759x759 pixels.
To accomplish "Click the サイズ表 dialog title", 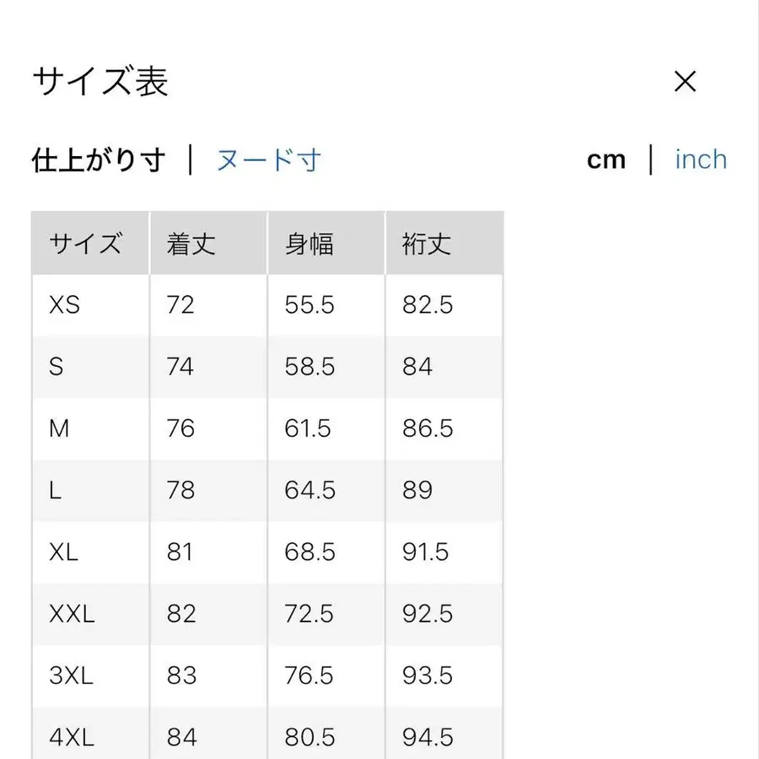I will [x=100, y=82].
